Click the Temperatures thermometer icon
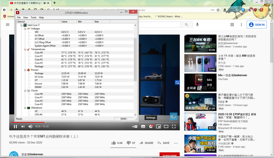Image resolution: width=274 pixels, height=158 pixels. click(x=29, y=49)
